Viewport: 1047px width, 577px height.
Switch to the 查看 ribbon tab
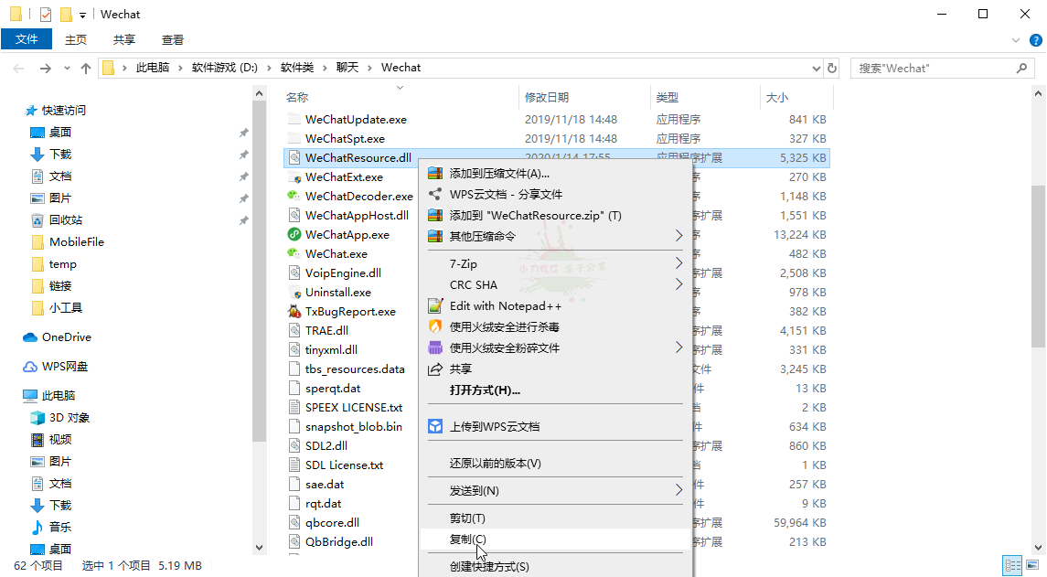tap(173, 39)
